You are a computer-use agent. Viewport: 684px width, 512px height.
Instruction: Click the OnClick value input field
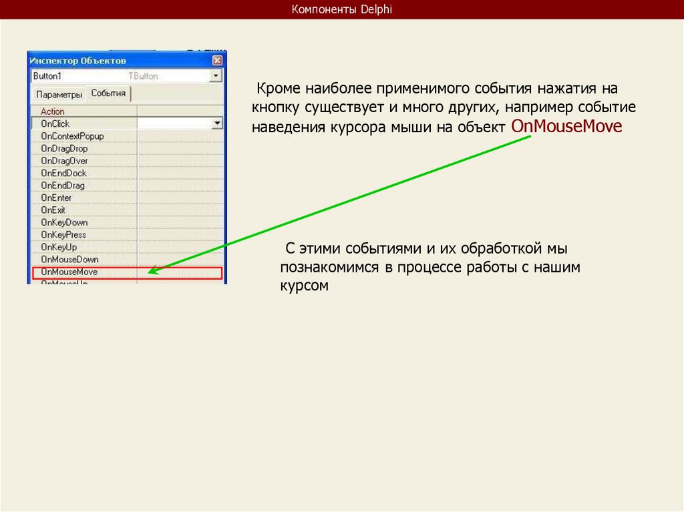coord(174,124)
